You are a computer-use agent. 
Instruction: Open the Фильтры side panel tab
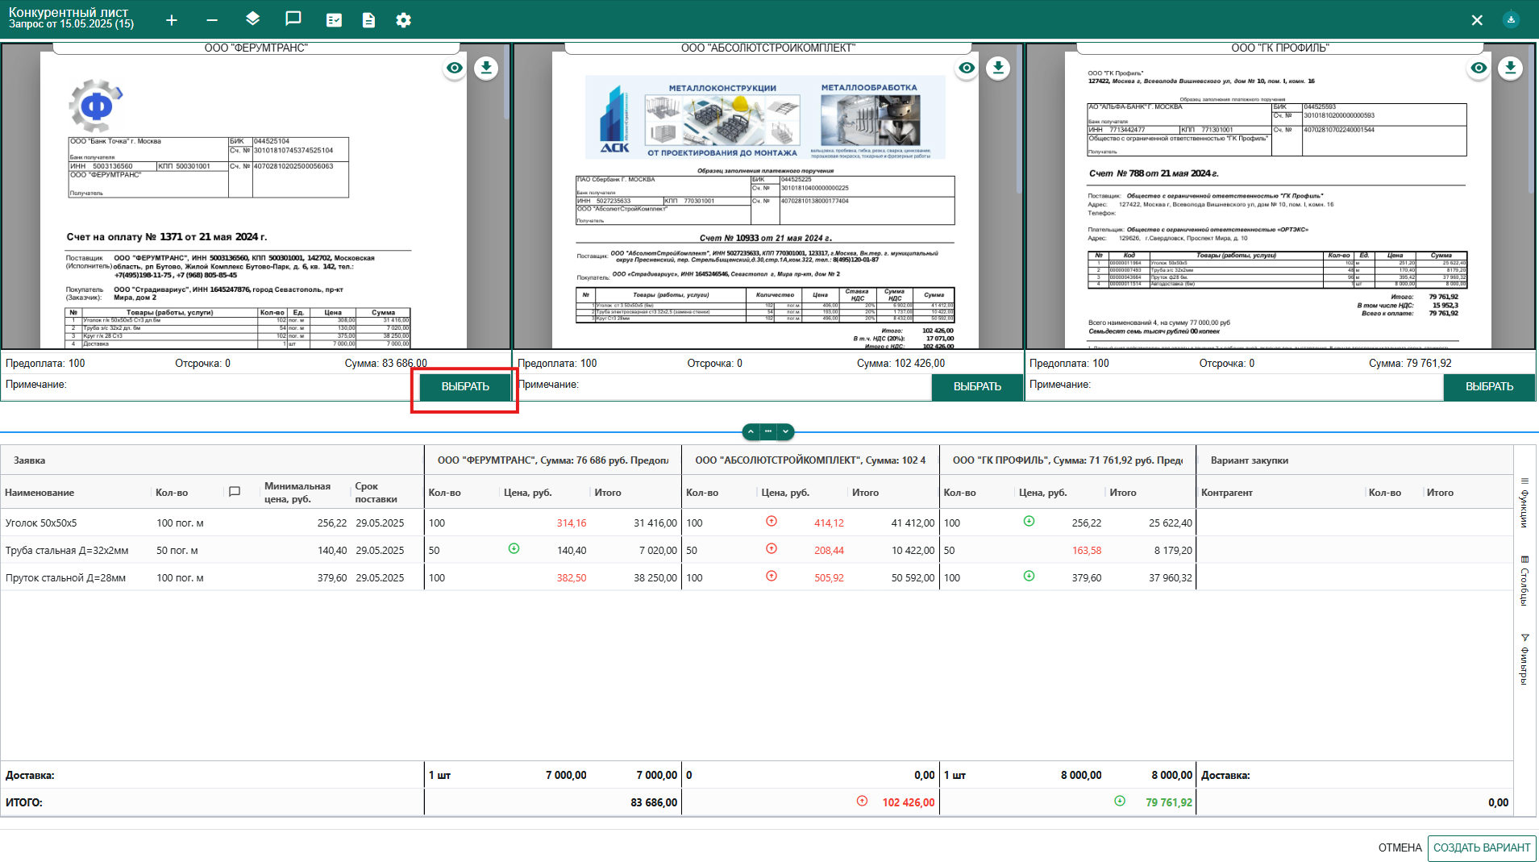(x=1524, y=660)
